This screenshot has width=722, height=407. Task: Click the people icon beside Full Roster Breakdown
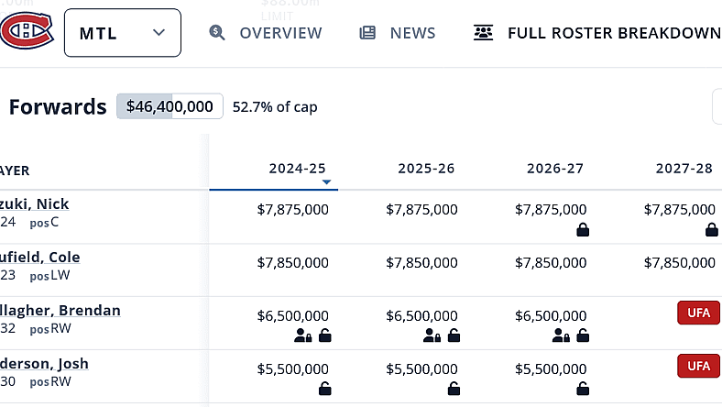(x=483, y=33)
